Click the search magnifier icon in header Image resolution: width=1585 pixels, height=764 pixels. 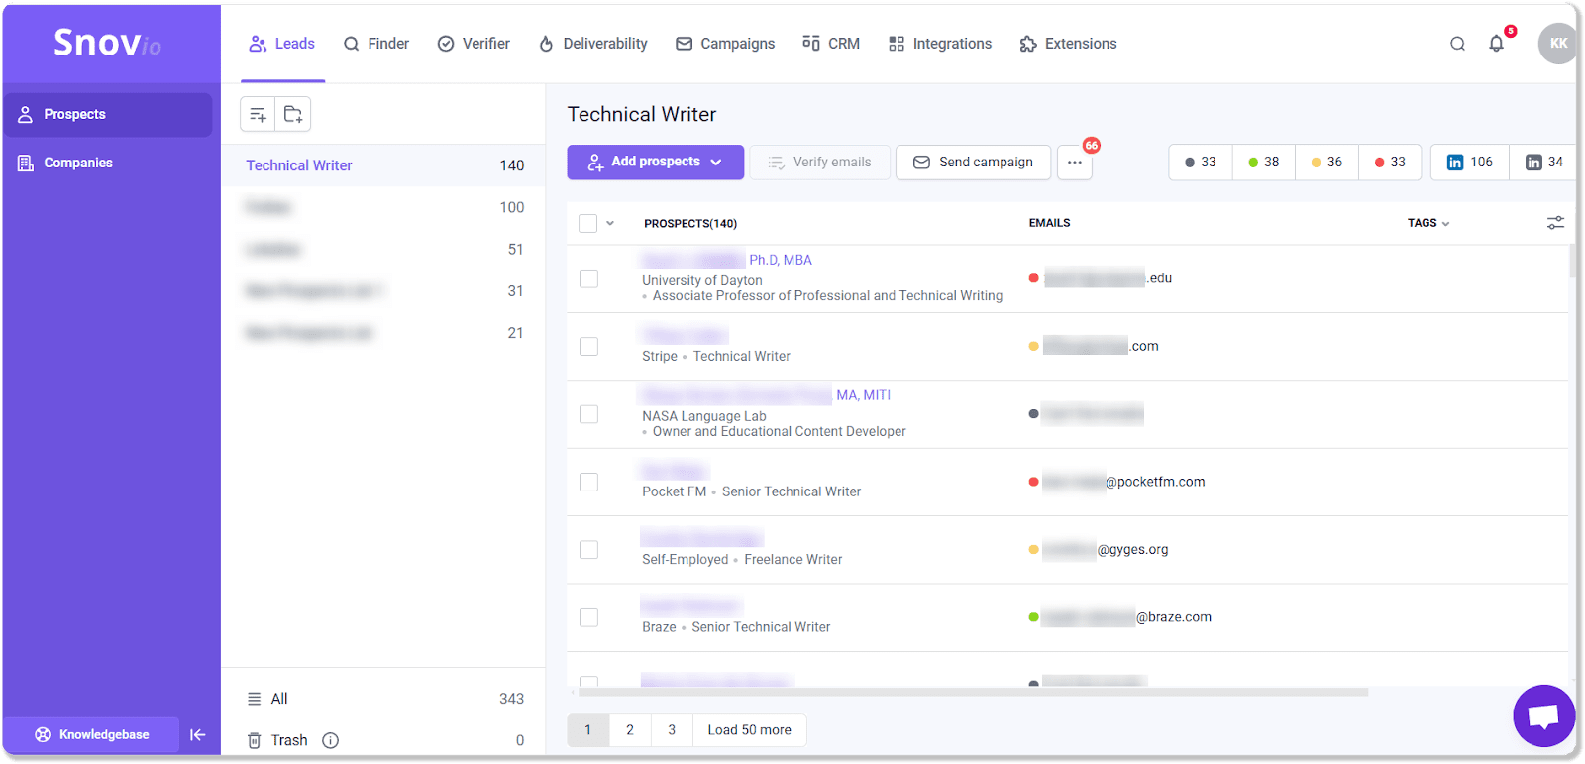1457,44
